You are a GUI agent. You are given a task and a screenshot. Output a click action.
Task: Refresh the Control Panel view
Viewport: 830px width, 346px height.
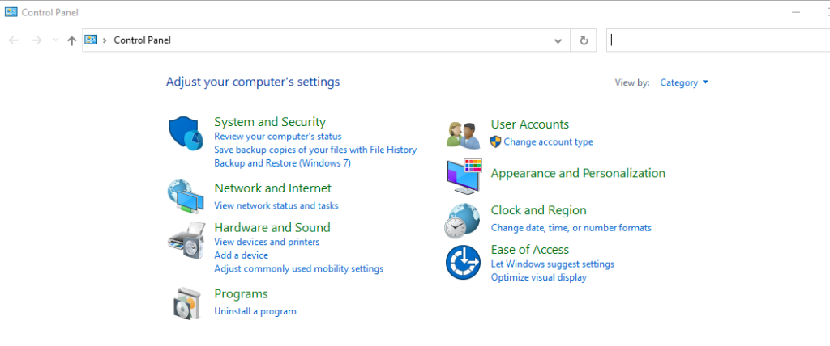[584, 40]
